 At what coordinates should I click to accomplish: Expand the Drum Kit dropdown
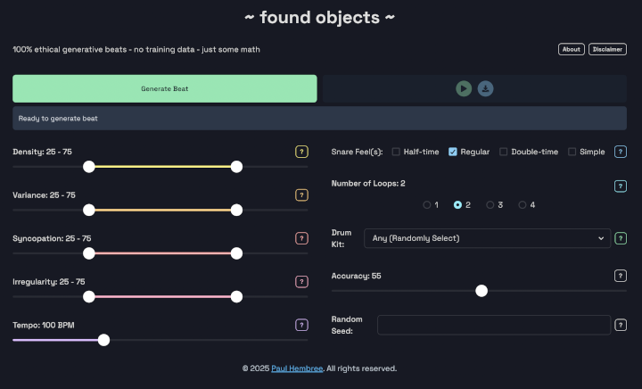tap(487, 238)
